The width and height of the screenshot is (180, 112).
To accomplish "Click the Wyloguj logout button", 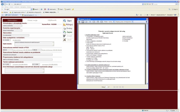I will pos(68,24).
